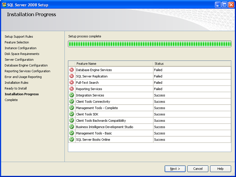Click Success status of SQL Server Books Online
236x177 pixels.
[159, 139]
